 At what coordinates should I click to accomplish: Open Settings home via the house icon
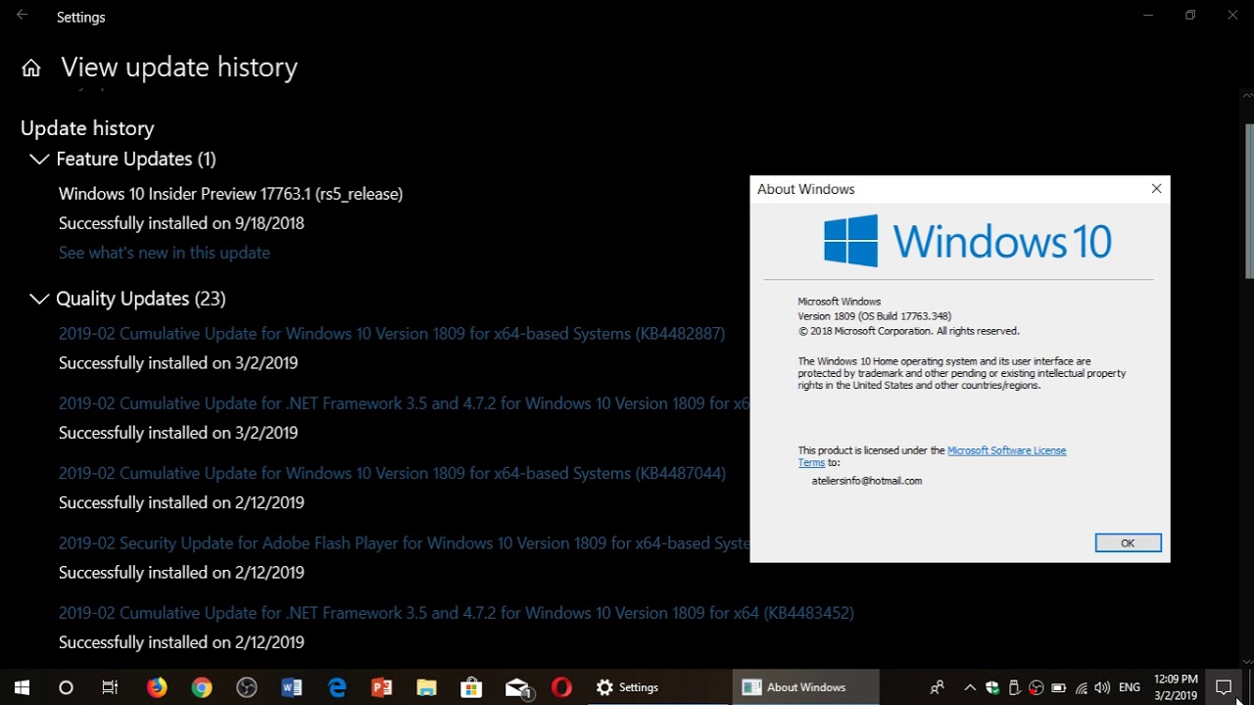coord(31,68)
